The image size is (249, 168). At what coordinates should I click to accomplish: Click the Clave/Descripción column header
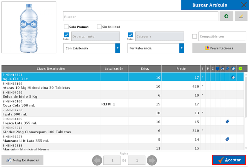point(51,69)
